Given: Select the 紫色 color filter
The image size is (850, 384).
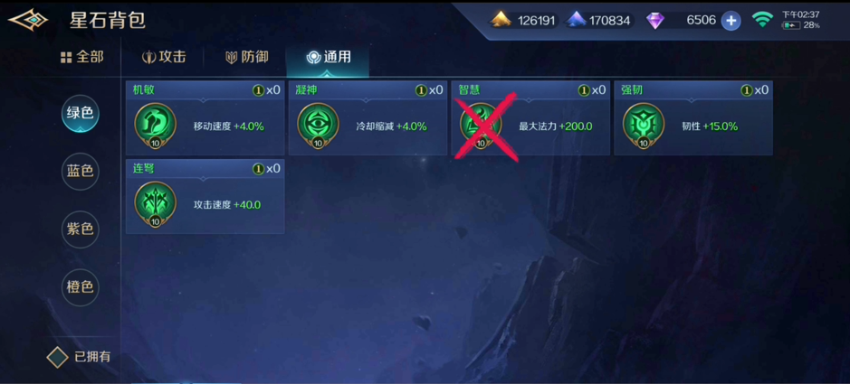Looking at the screenshot, I should (x=81, y=229).
